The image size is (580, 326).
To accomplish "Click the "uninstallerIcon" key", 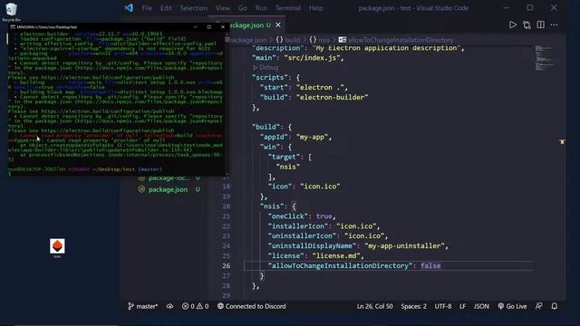I will point(302,235).
